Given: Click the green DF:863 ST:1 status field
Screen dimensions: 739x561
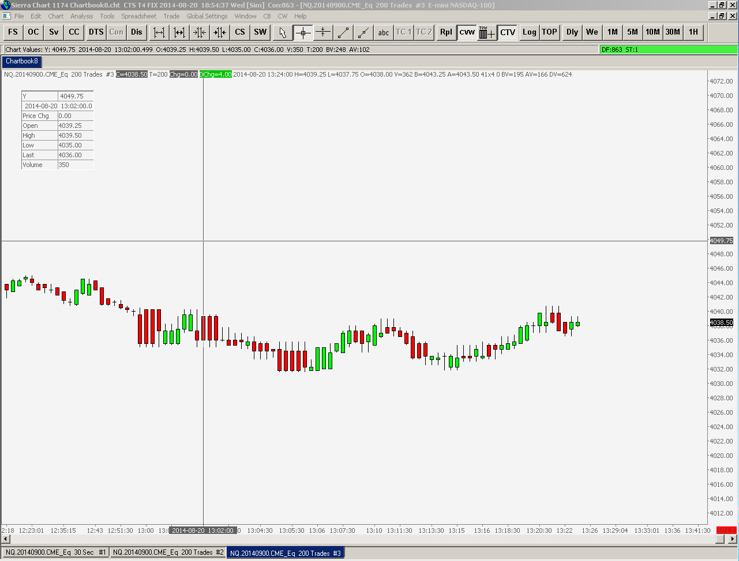Looking at the screenshot, I should 668,50.
